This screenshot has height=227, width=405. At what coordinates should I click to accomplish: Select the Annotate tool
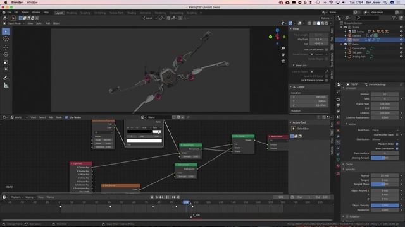click(6, 78)
